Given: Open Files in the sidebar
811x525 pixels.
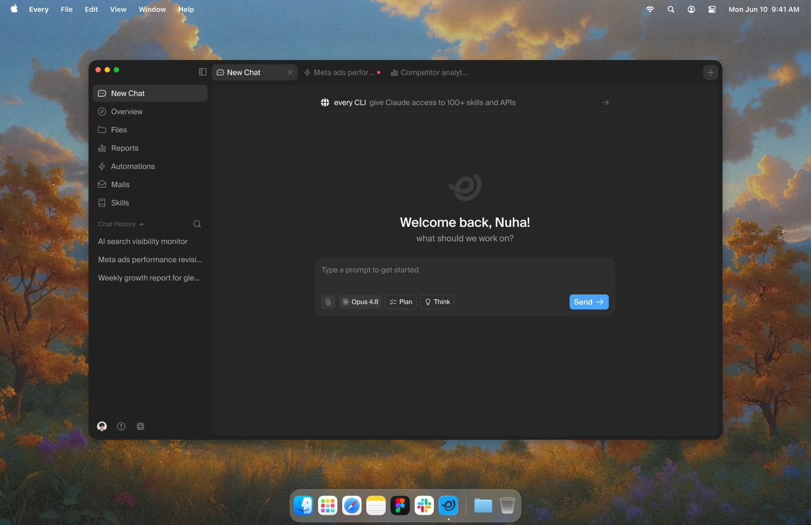Looking at the screenshot, I should [x=150, y=130].
